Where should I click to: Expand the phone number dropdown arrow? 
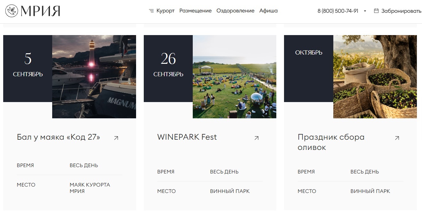click(365, 11)
